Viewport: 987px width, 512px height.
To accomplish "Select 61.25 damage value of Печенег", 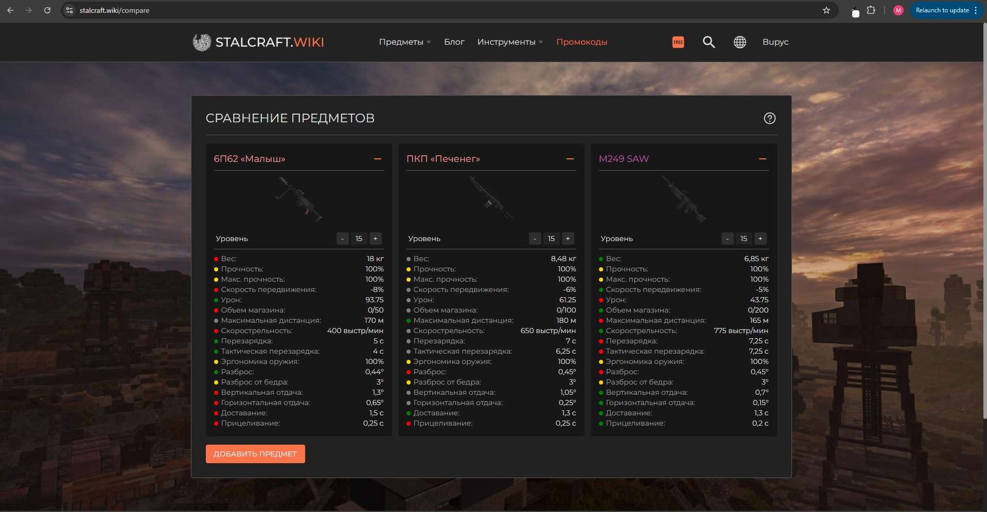I will [568, 300].
